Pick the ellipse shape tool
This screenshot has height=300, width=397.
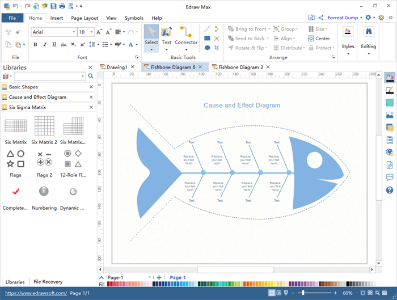tap(207, 48)
